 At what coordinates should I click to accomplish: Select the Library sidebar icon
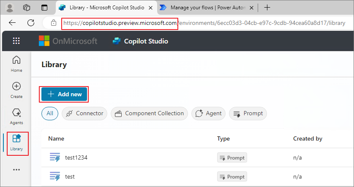coord(16,143)
